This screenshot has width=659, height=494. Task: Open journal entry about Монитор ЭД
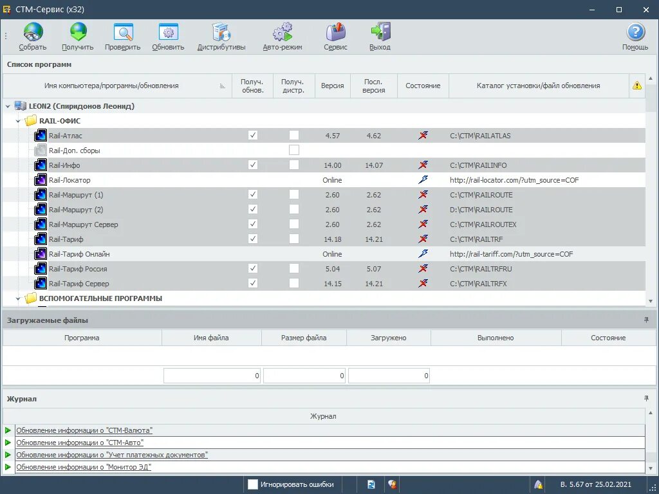(x=83, y=467)
